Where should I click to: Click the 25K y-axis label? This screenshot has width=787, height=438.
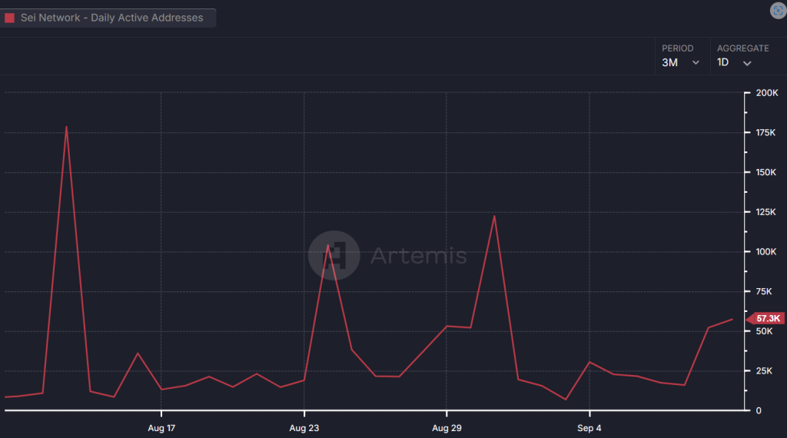click(x=764, y=371)
